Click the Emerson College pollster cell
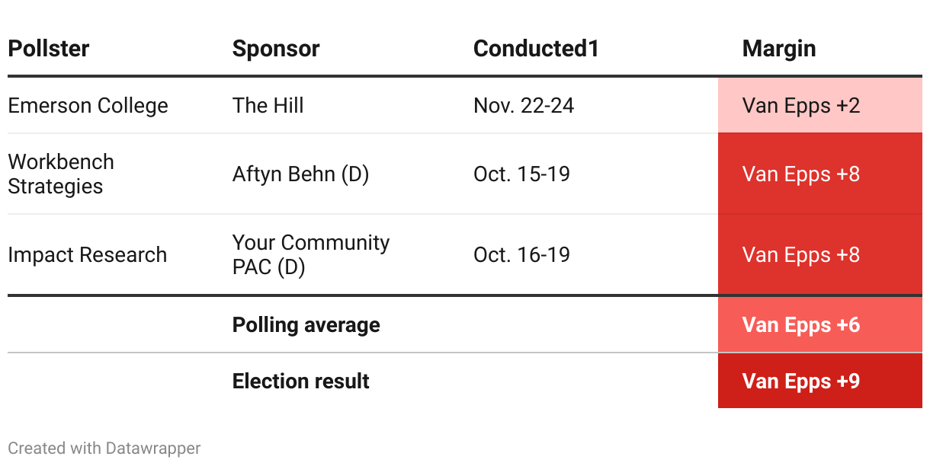Screen dimensions: 930x466 coord(88,105)
